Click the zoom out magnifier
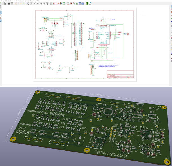 click(41, 3)
